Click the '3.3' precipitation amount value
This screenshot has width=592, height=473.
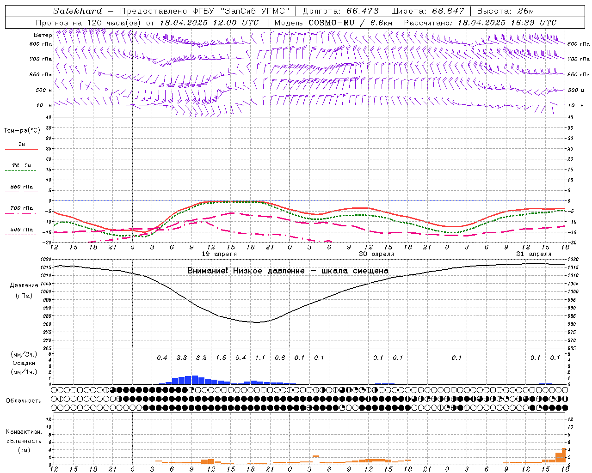click(x=182, y=358)
